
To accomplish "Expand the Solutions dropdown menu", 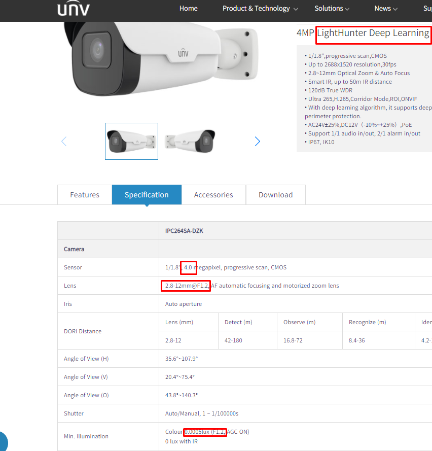I will click(332, 9).
